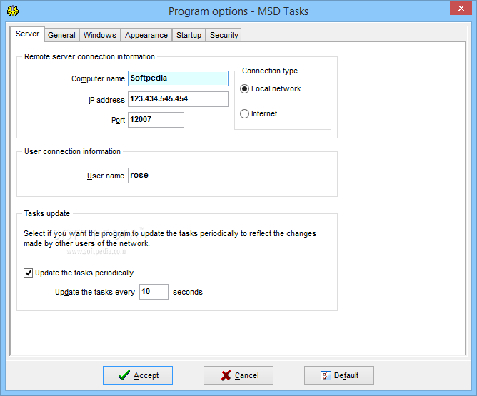Click the 'Tasks update' group heading
Viewport: 477px width, 396px height.
(47, 213)
